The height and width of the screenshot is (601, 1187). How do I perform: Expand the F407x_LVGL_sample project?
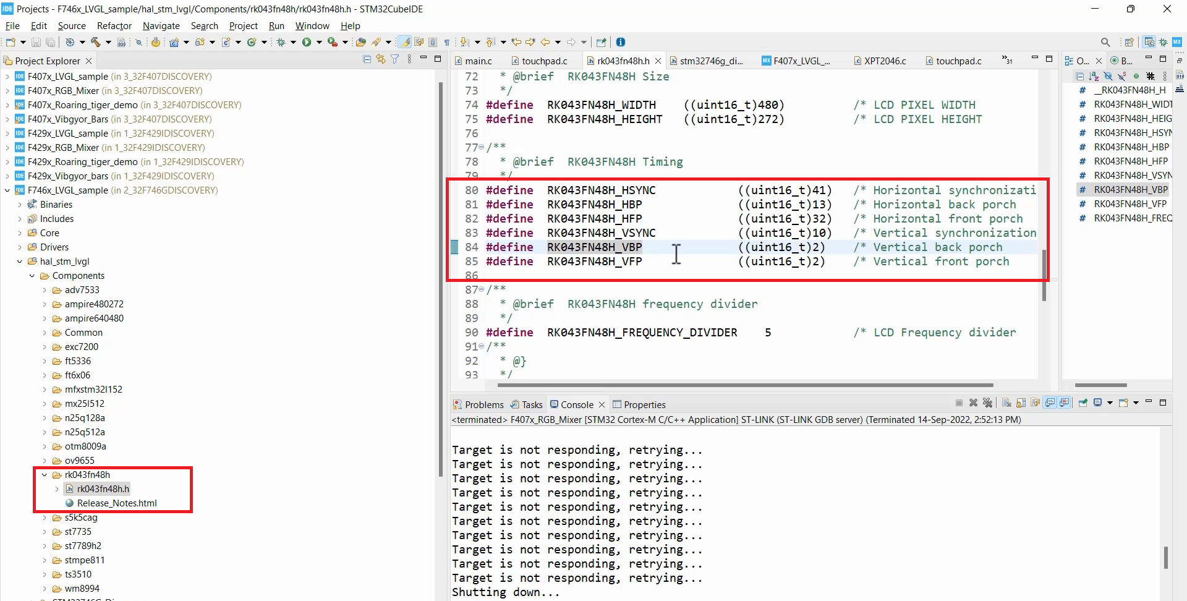[7, 77]
